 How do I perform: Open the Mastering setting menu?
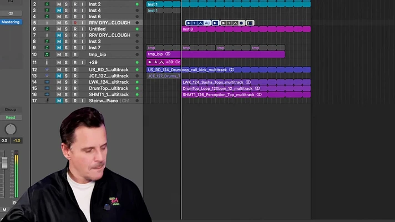point(11,22)
